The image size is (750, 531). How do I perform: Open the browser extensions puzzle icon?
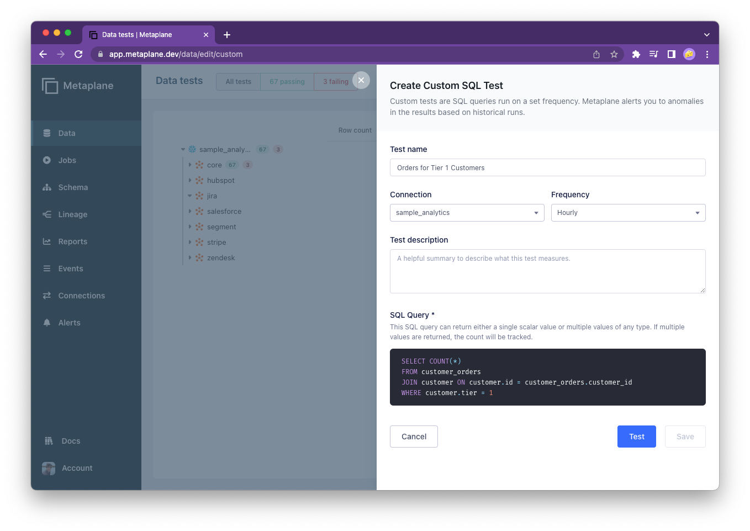point(636,54)
